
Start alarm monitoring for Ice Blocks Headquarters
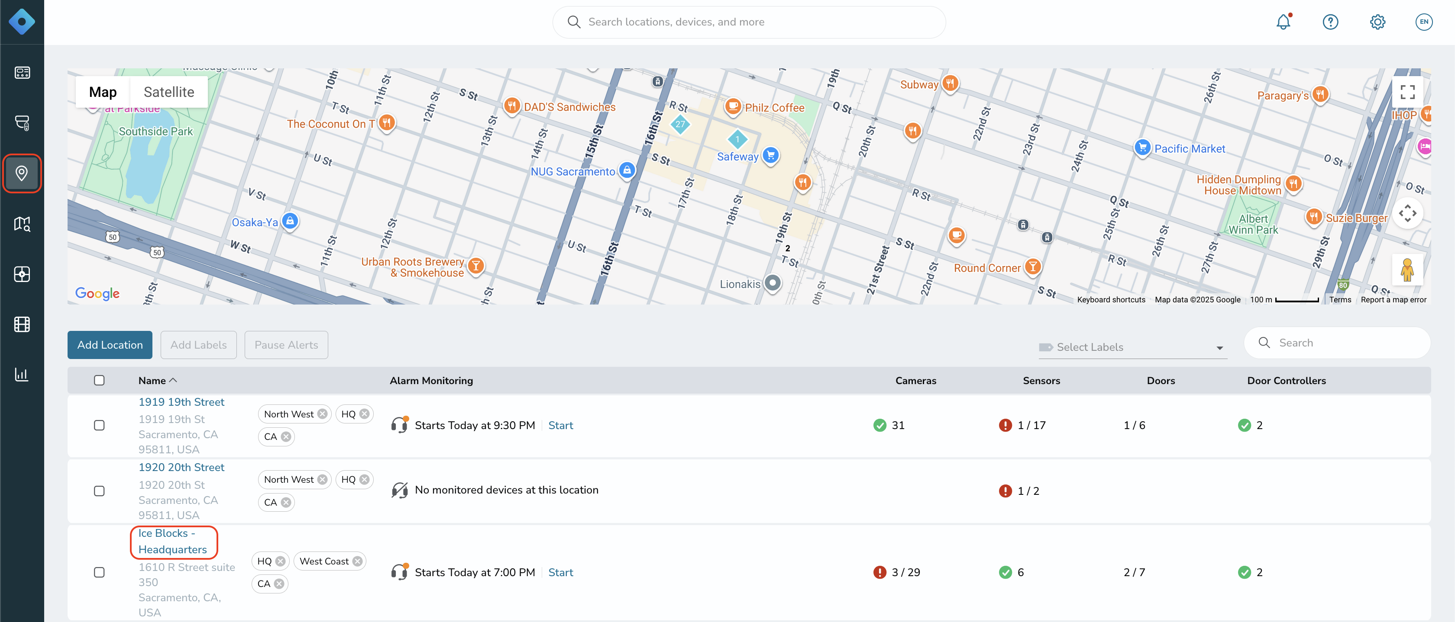pyautogui.click(x=560, y=572)
